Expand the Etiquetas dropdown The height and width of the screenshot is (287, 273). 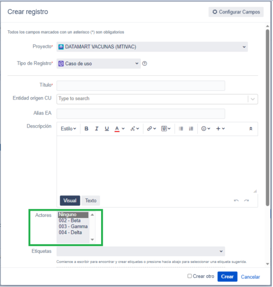click(141, 251)
